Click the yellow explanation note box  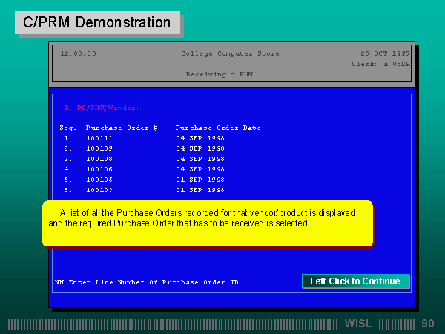point(207,223)
